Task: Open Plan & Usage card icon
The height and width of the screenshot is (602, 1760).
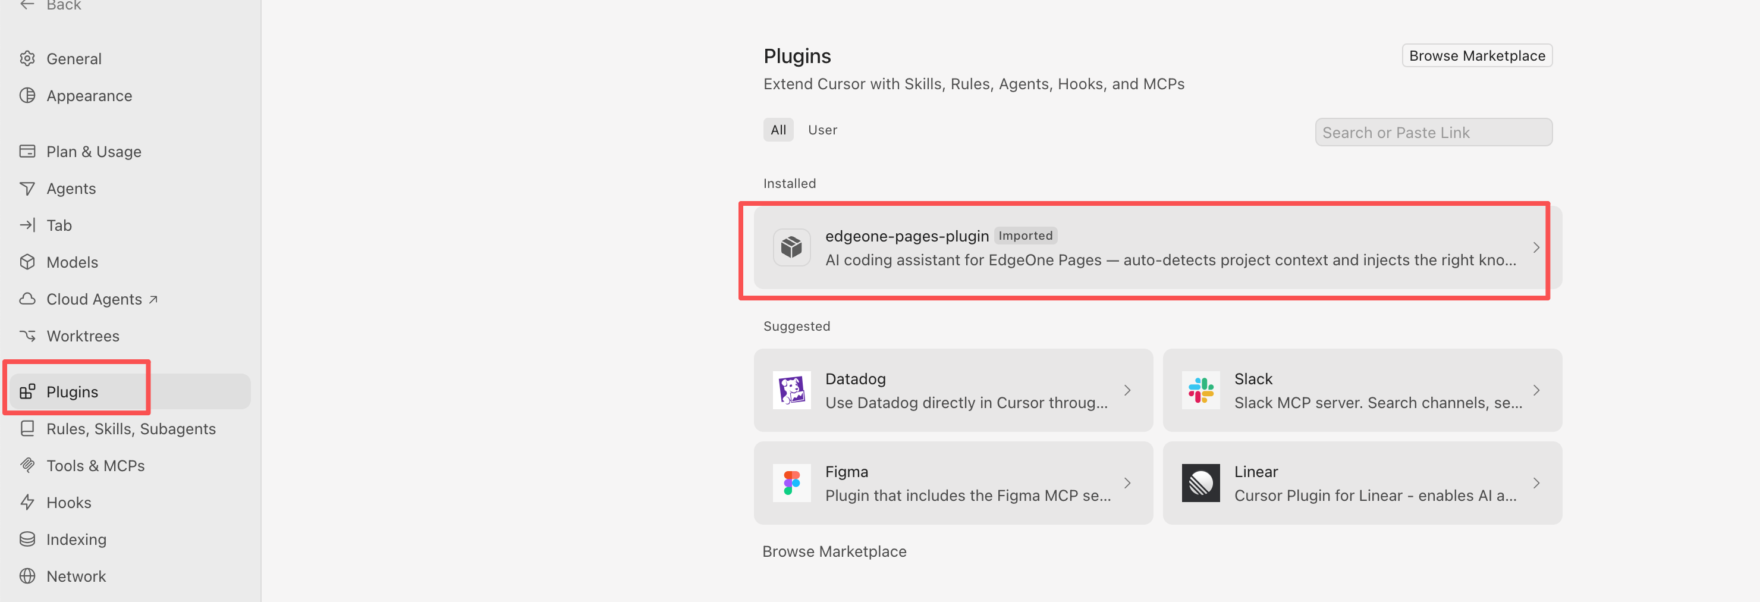Action: click(x=27, y=152)
